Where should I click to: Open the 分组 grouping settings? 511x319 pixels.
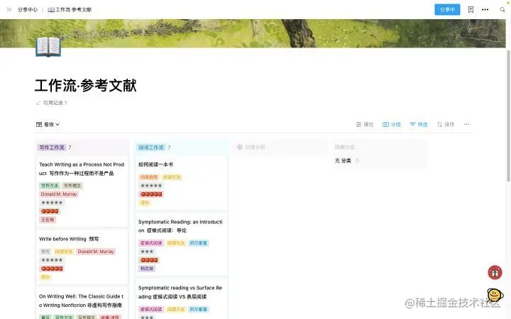click(x=391, y=124)
